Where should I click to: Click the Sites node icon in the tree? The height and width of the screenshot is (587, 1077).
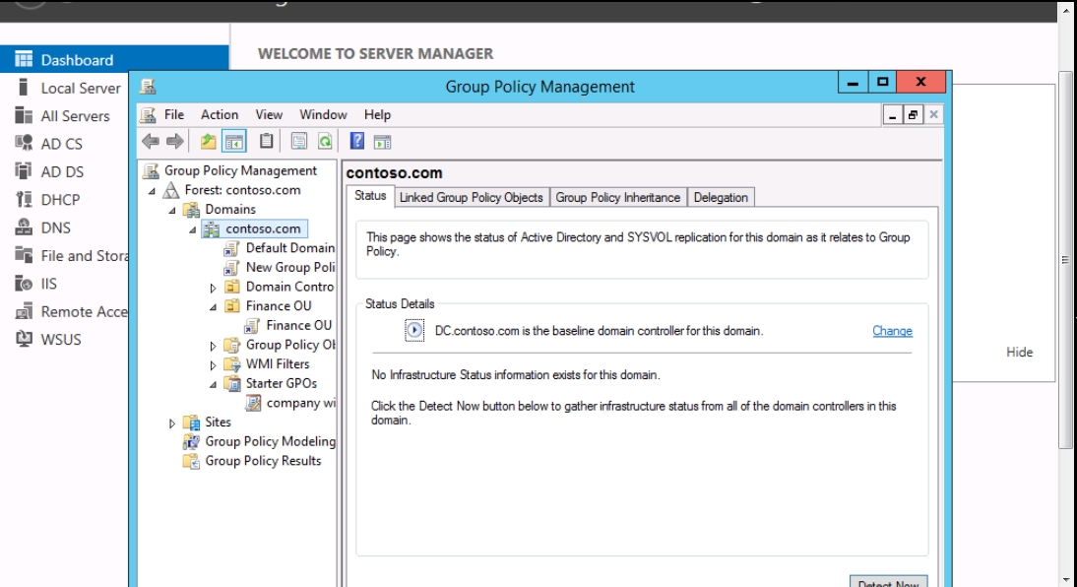click(192, 423)
